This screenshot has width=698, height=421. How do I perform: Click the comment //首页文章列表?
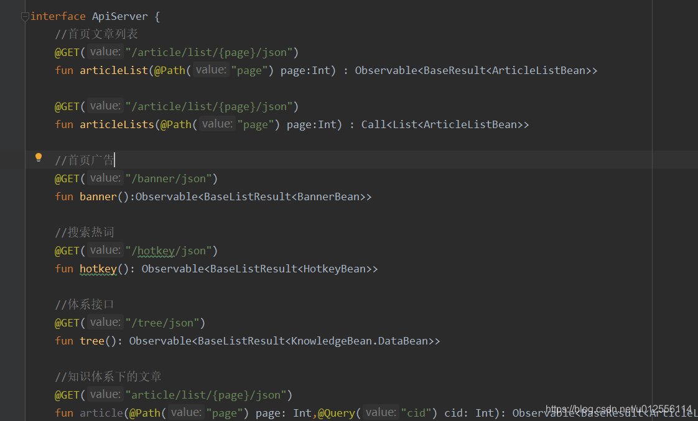96,34
